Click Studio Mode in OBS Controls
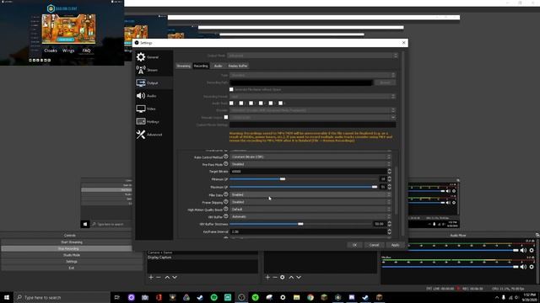The height and width of the screenshot is (303, 540). click(72, 255)
